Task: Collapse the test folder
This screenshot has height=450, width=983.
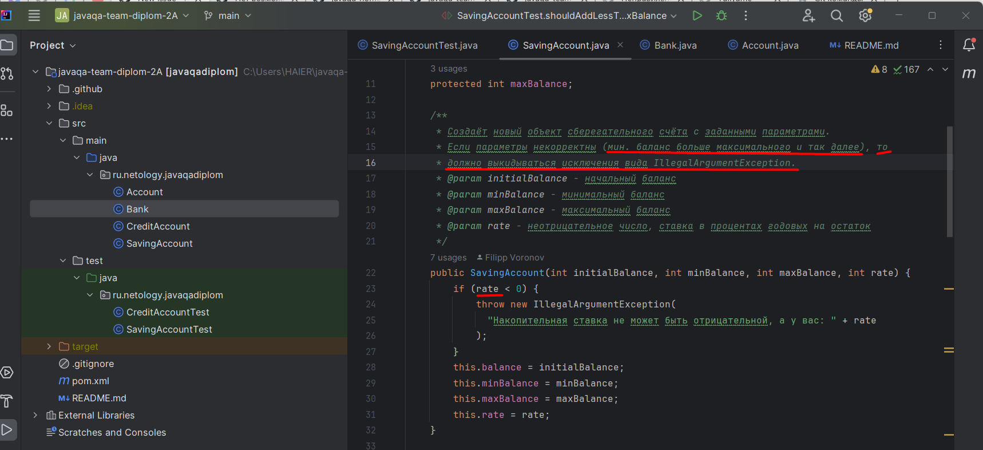Action: pyautogui.click(x=63, y=260)
